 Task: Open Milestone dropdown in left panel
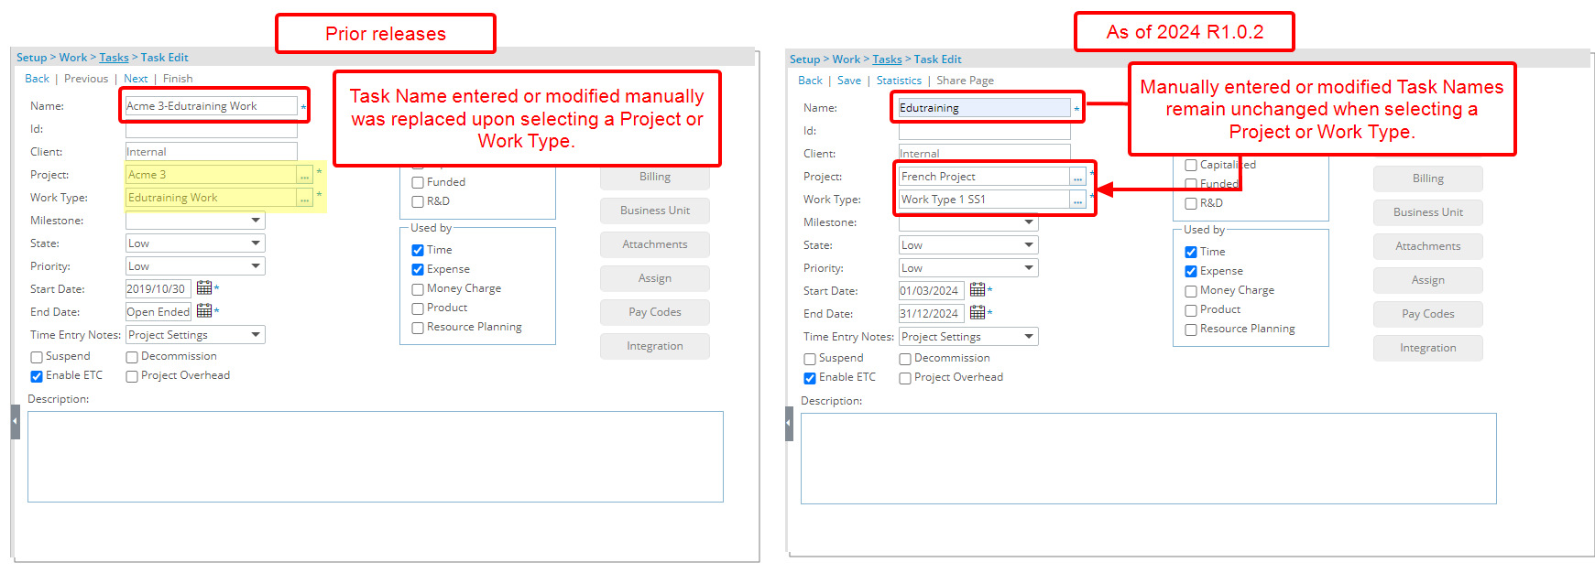click(x=195, y=221)
